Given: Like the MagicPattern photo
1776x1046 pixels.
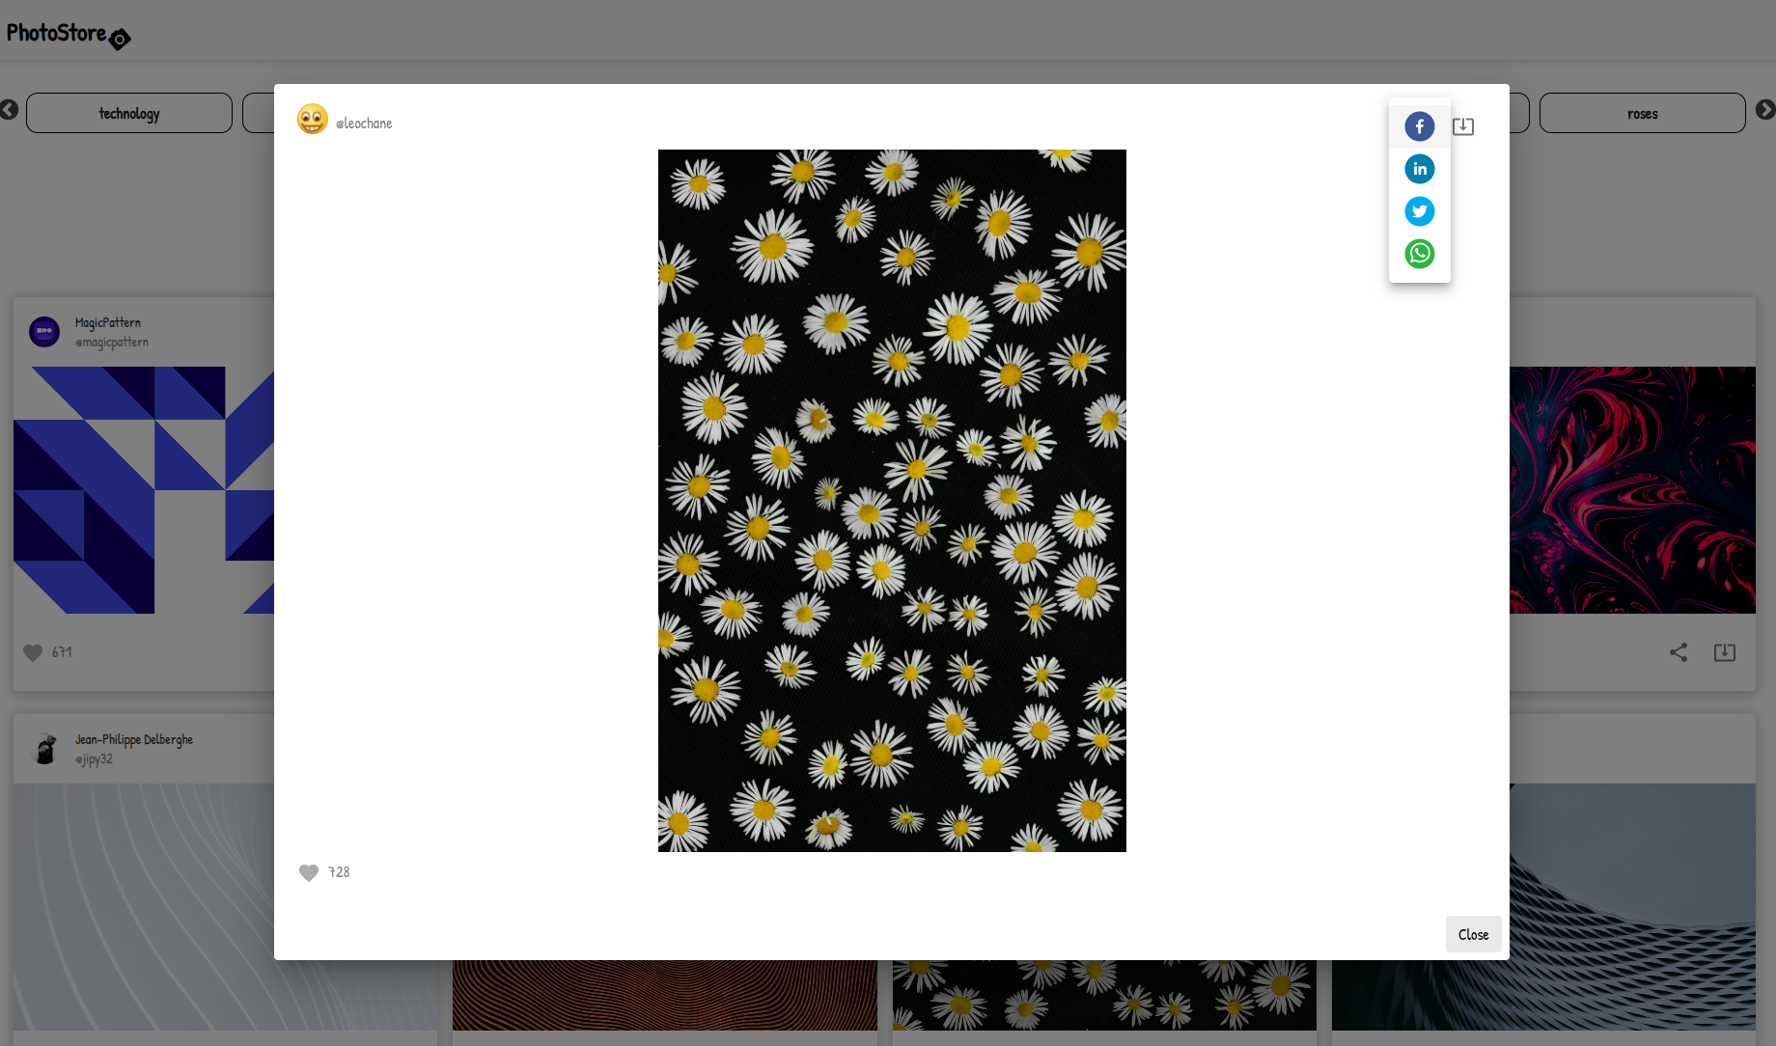Looking at the screenshot, I should coord(33,652).
